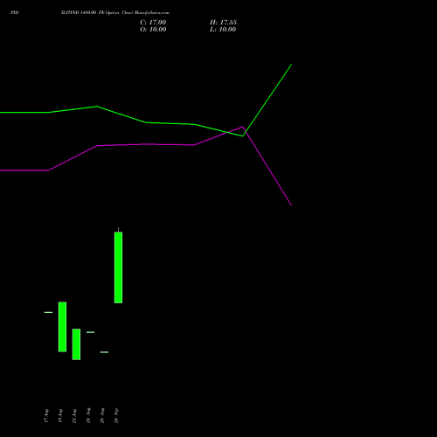Select the tallest green candlestick
This screenshot has height=437, width=437.
click(x=118, y=267)
